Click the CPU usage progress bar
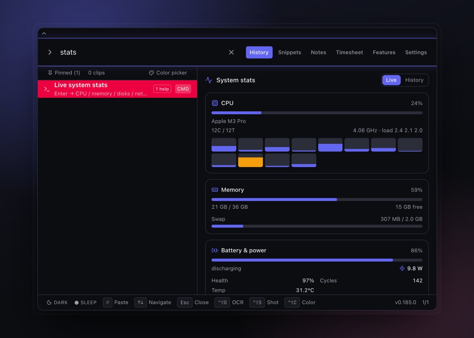This screenshot has width=474, height=338. (x=317, y=113)
